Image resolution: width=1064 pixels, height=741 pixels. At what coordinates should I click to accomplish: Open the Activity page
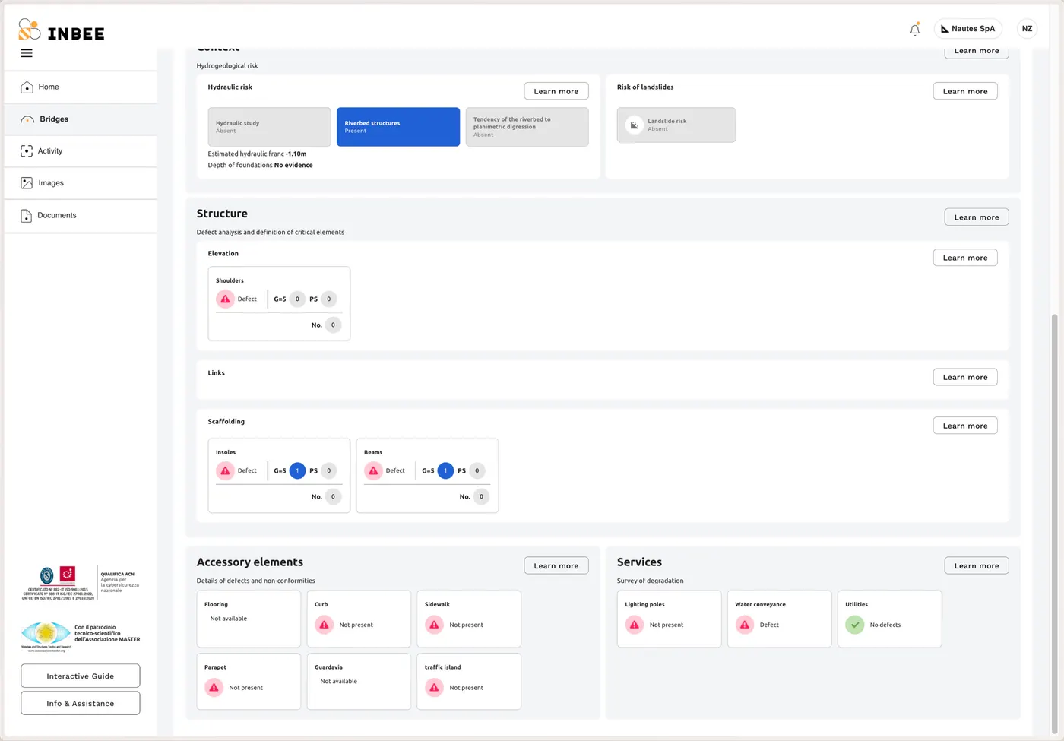pyautogui.click(x=81, y=151)
